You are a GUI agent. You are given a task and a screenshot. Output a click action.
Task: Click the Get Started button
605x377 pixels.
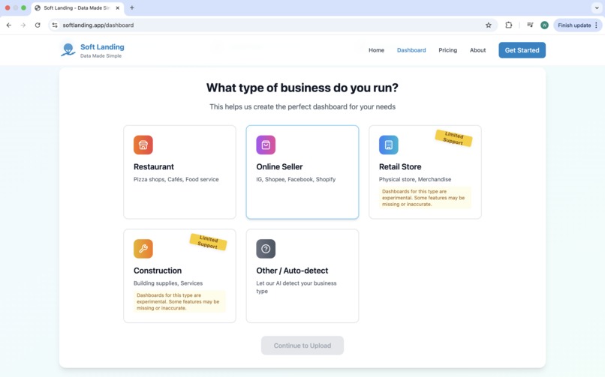click(522, 50)
